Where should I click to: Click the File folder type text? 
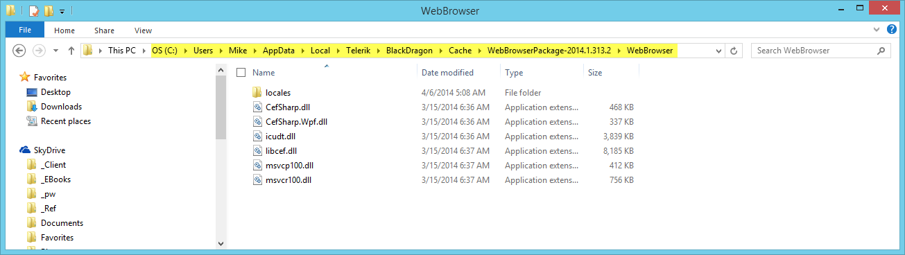click(x=523, y=92)
